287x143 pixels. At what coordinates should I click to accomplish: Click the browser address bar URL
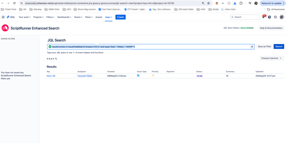[99, 3]
